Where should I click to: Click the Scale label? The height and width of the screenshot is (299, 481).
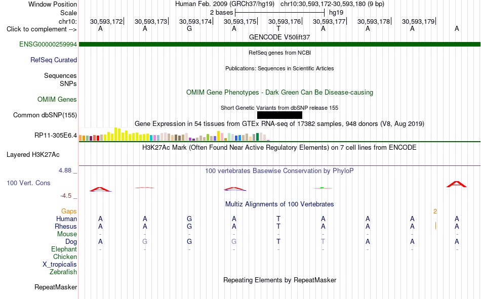point(68,13)
